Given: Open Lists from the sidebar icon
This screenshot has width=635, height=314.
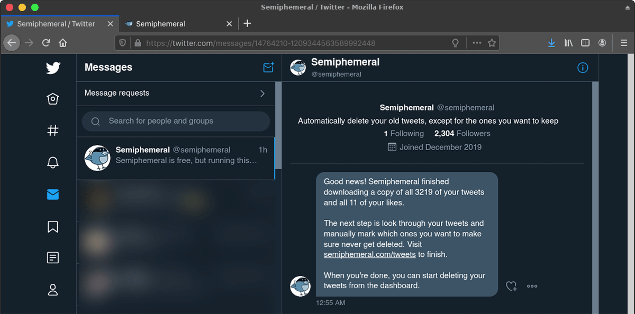Looking at the screenshot, I should point(53,258).
